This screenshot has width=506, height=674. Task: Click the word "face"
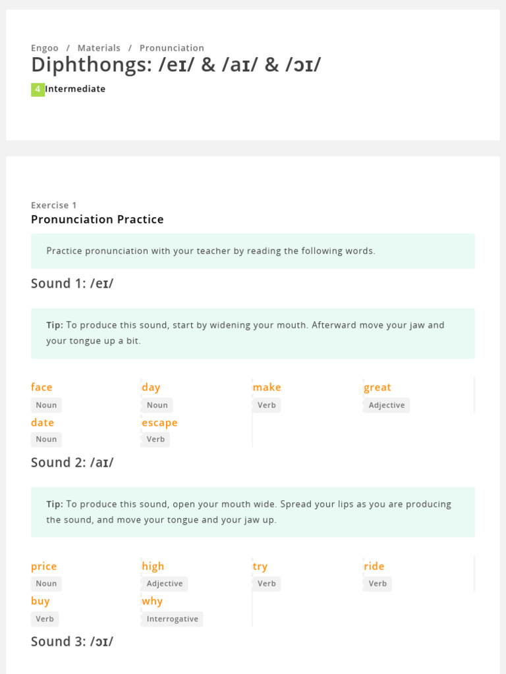[x=42, y=387]
